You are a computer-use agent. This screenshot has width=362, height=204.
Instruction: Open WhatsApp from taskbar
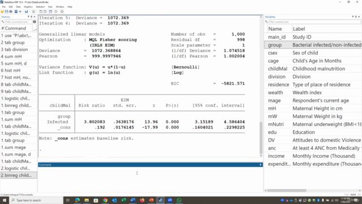(179, 200)
